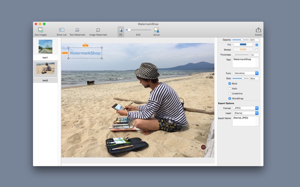This screenshot has width=300, height=187.
Task: Click the Opacity value field showing 60%
Action: point(254,40)
